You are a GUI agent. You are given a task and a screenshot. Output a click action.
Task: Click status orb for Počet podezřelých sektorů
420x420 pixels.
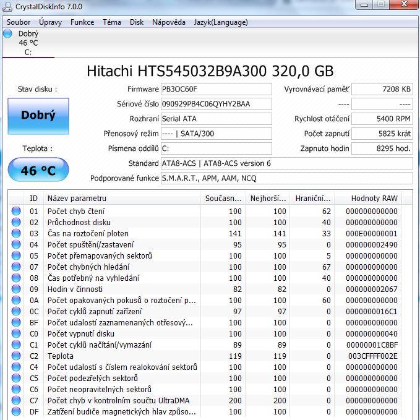[16, 378]
